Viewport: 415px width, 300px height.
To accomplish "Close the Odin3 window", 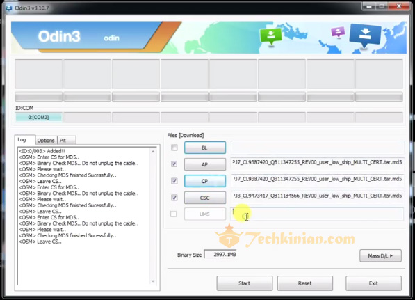I will coord(399,6).
